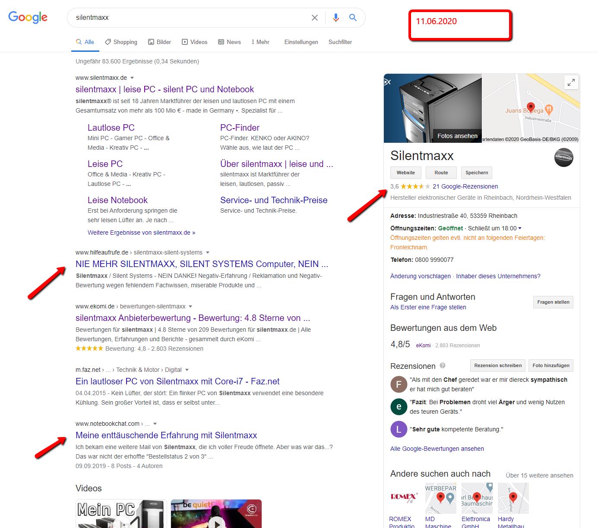Open the silentmaxx leise PC result title

(x=165, y=89)
